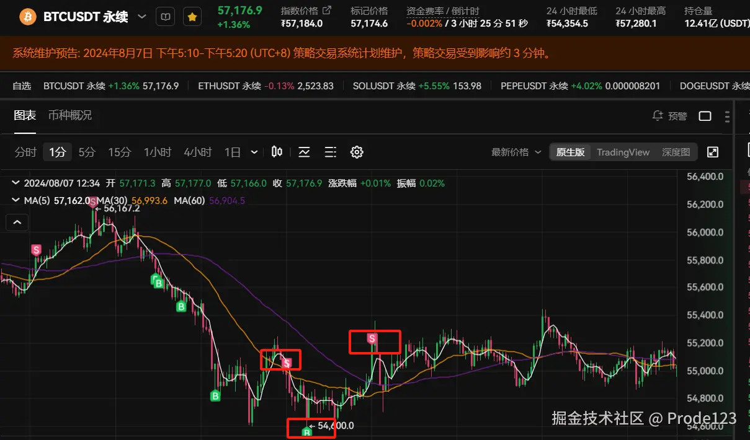Click the 54,600.0 low price label
This screenshot has width=750, height=440.
[336, 426]
